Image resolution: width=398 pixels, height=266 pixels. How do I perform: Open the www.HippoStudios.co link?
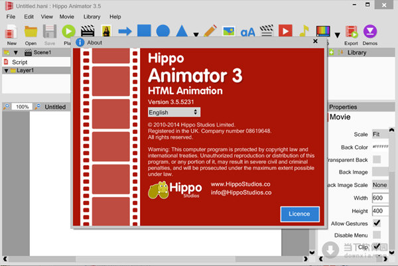pyautogui.click(x=240, y=184)
